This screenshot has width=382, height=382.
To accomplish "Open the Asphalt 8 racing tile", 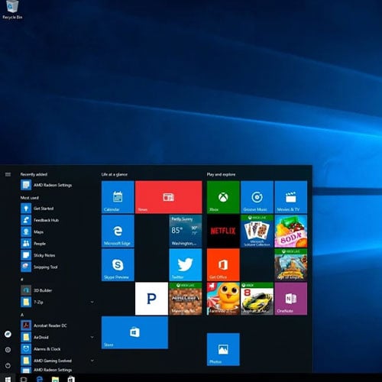I will 257,299.
